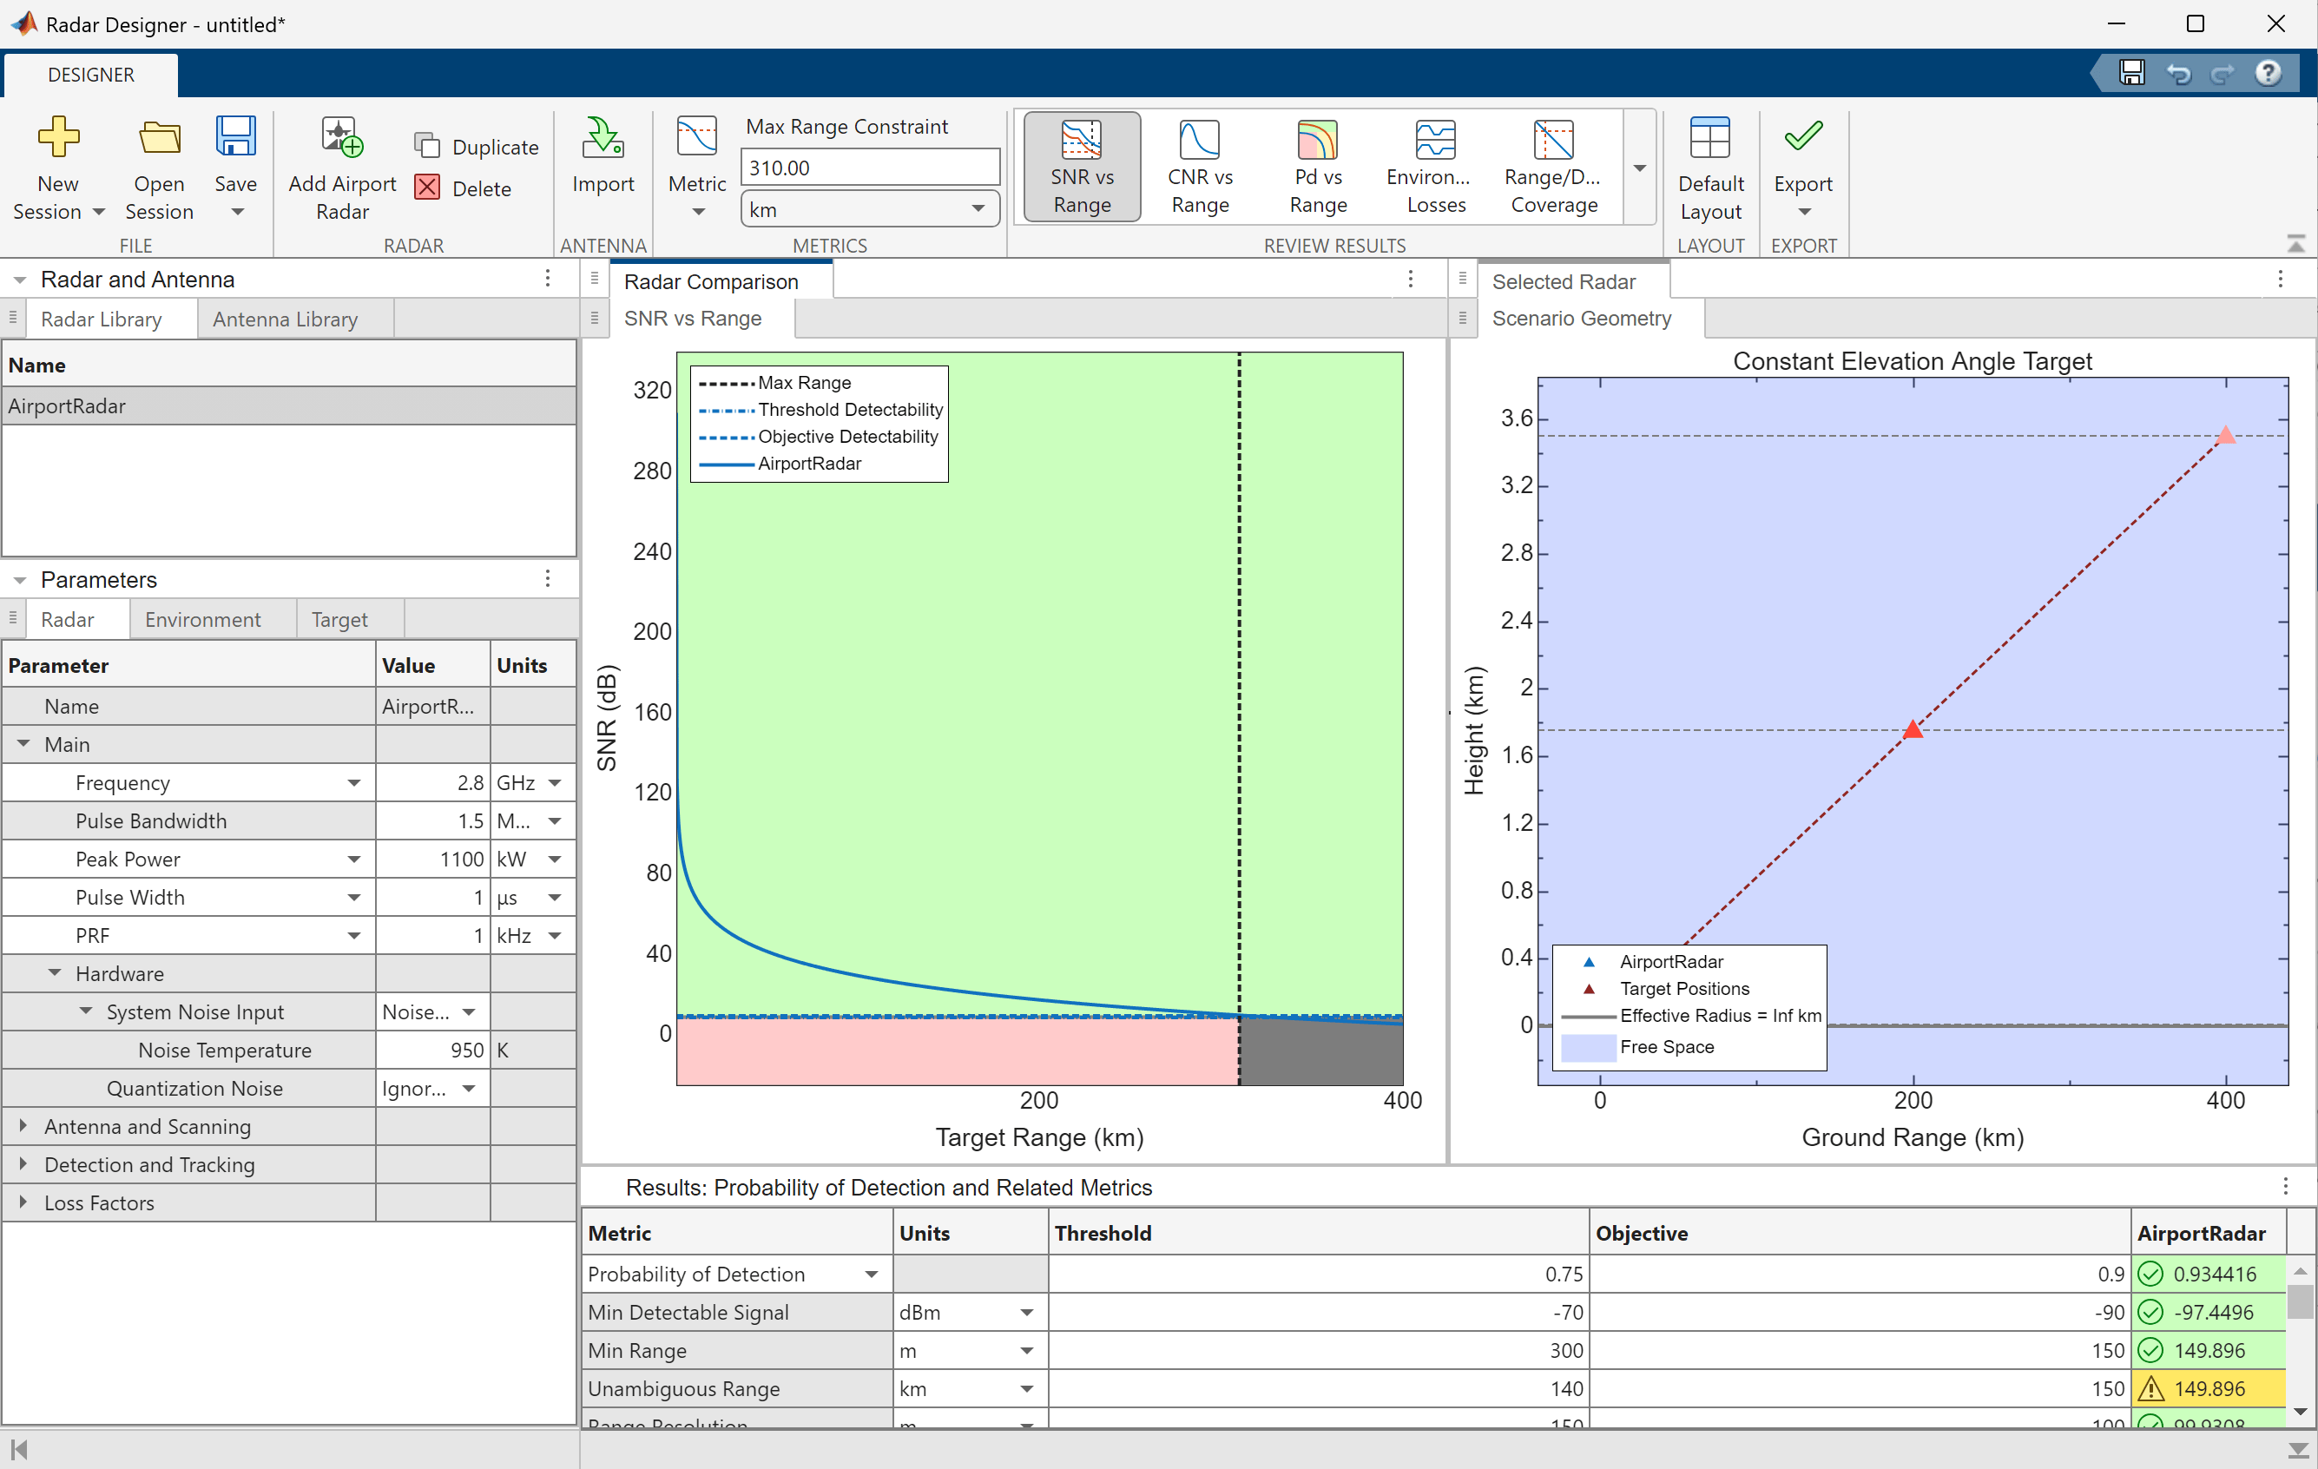Viewport: 2318px width, 1469px height.
Task: Click Add Airport Radar icon
Action: tap(342, 138)
